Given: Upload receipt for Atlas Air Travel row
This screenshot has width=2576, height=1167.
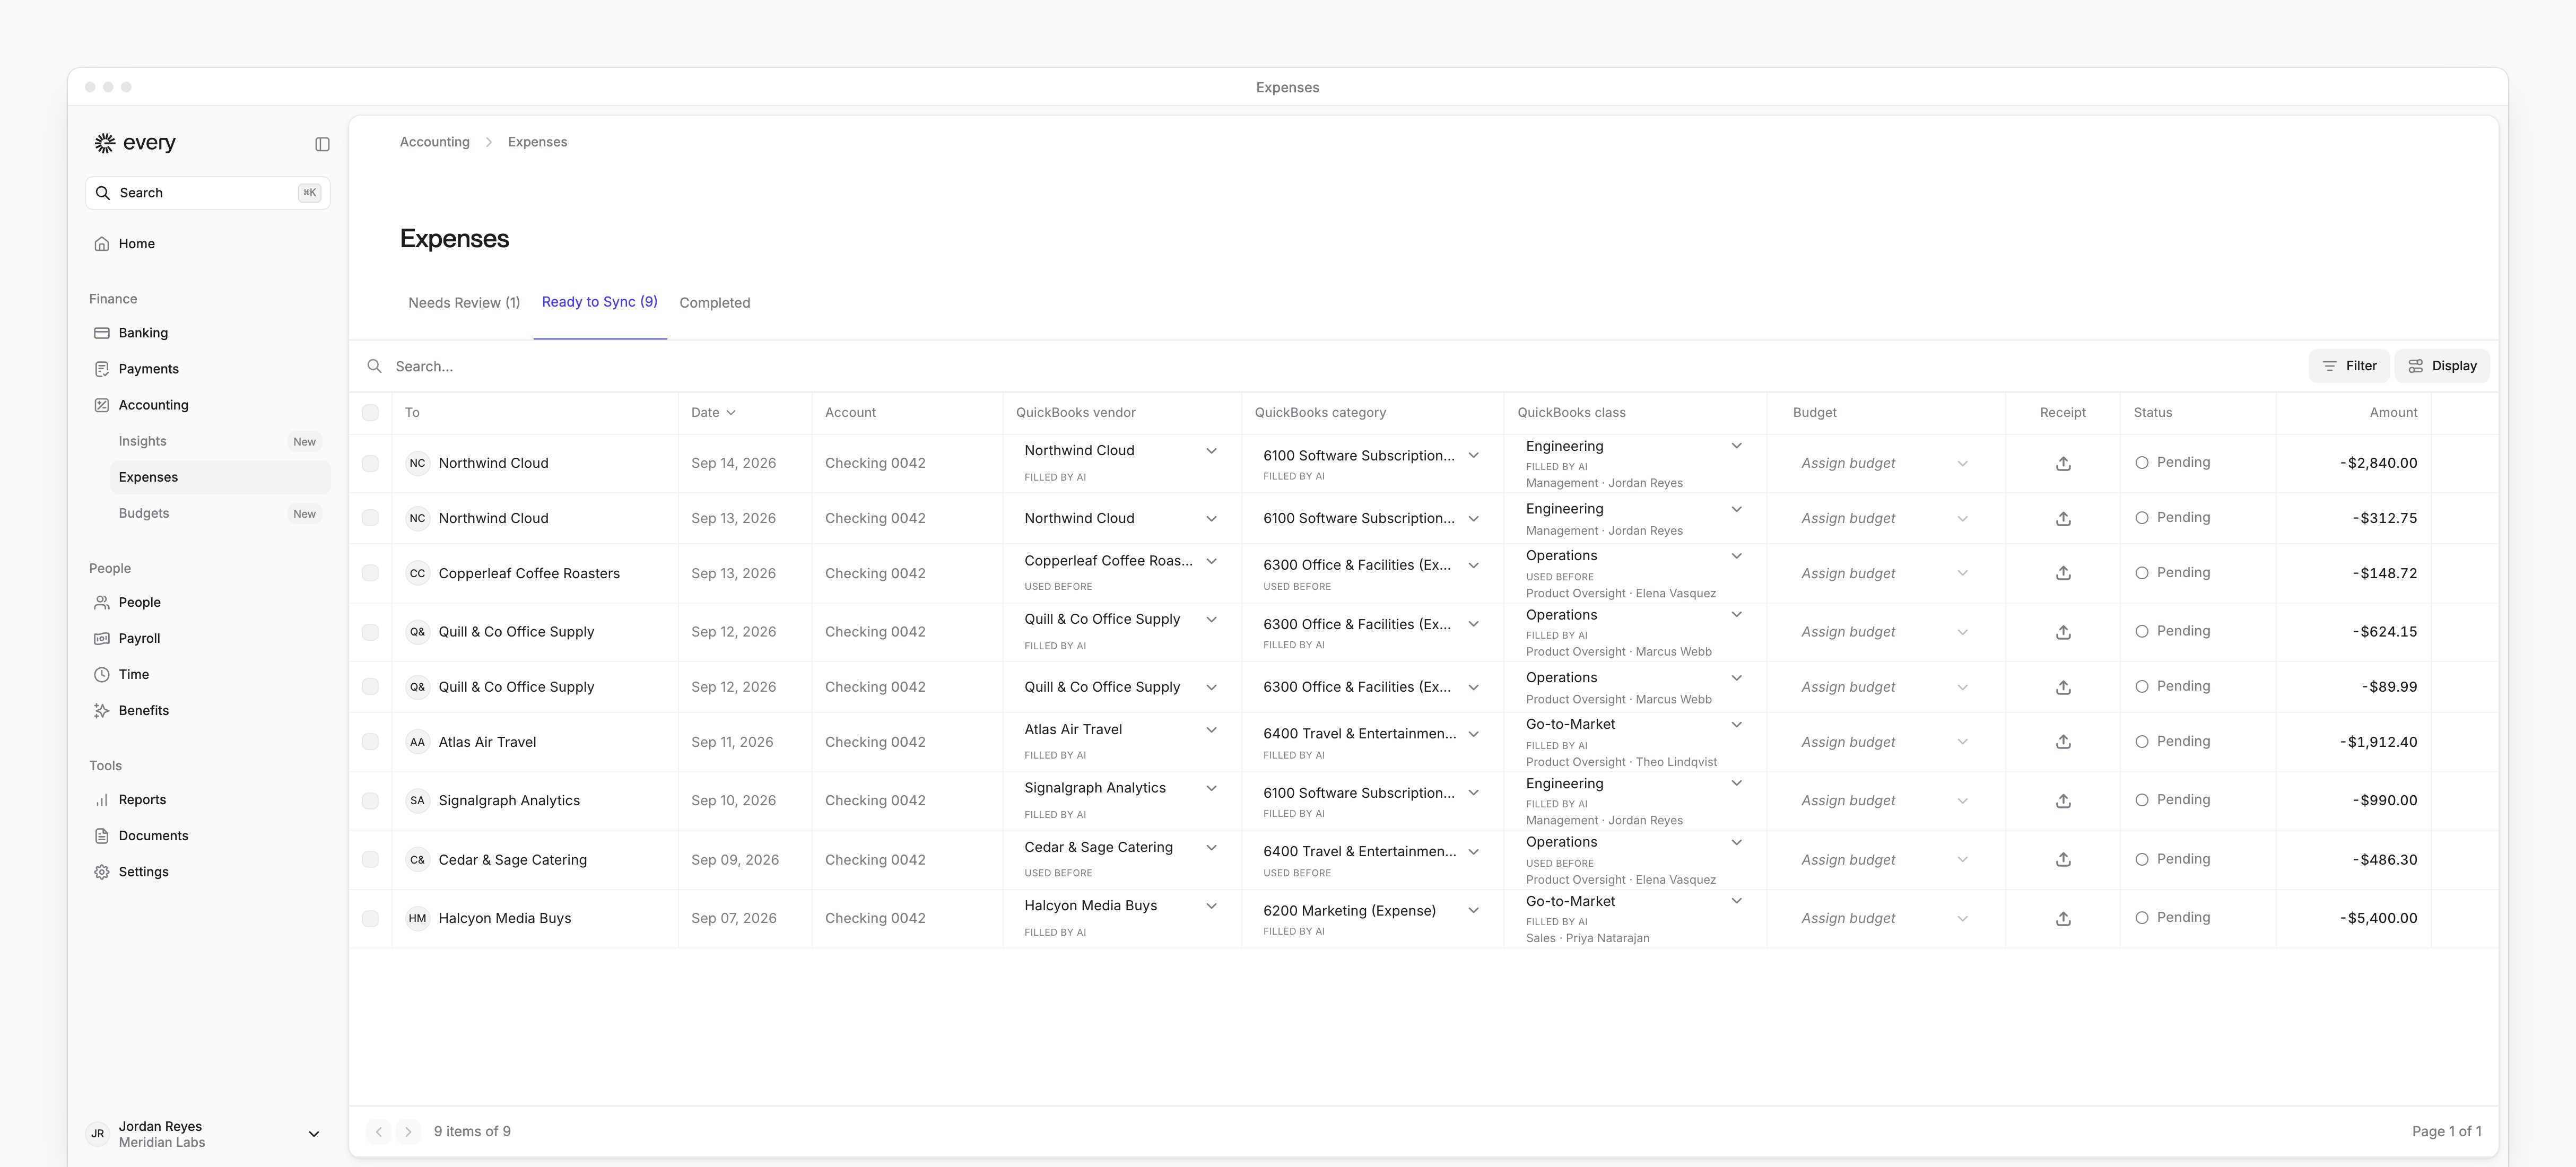Looking at the screenshot, I should tap(2063, 742).
